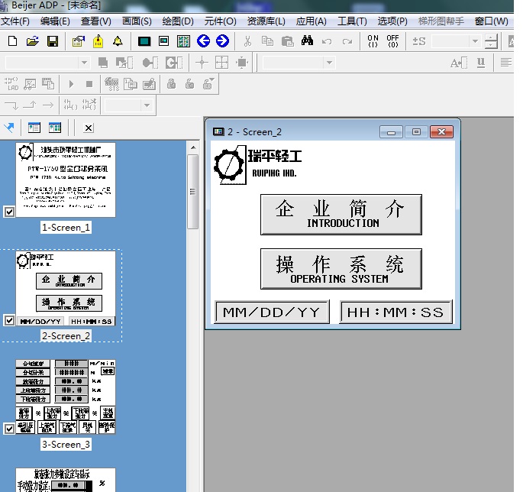Expand the dropdown next to the ±S button

click(x=474, y=41)
